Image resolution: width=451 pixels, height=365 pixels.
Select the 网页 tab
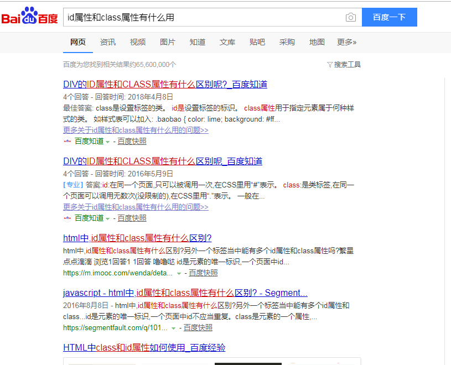click(78, 42)
